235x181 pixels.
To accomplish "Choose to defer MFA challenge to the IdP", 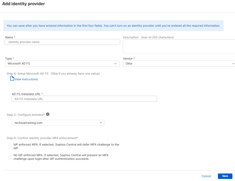I will pyautogui.click(x=10, y=147).
